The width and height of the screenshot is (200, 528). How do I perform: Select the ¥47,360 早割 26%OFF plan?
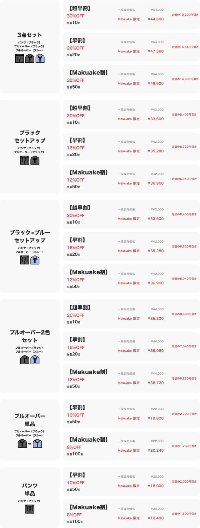tap(131, 47)
